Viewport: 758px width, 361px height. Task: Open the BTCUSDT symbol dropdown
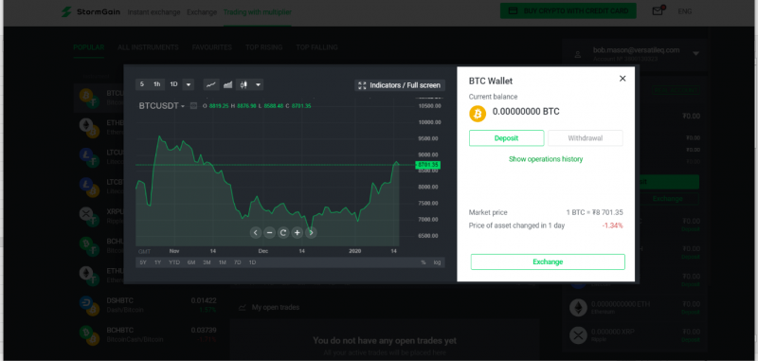(x=162, y=106)
